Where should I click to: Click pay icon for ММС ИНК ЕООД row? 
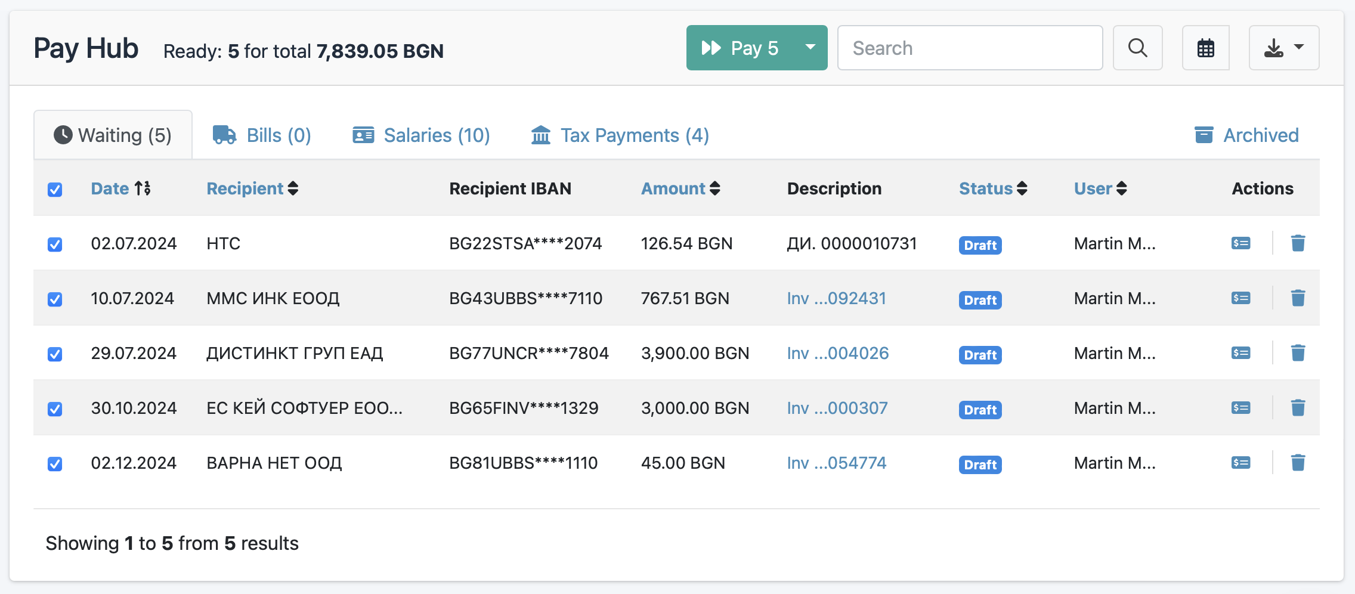click(1240, 298)
